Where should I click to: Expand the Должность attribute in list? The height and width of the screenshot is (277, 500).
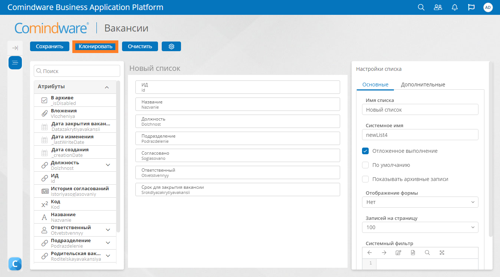coord(108,165)
